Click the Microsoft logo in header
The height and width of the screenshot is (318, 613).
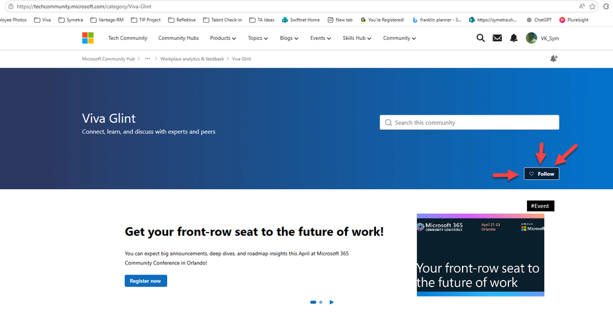tap(88, 38)
